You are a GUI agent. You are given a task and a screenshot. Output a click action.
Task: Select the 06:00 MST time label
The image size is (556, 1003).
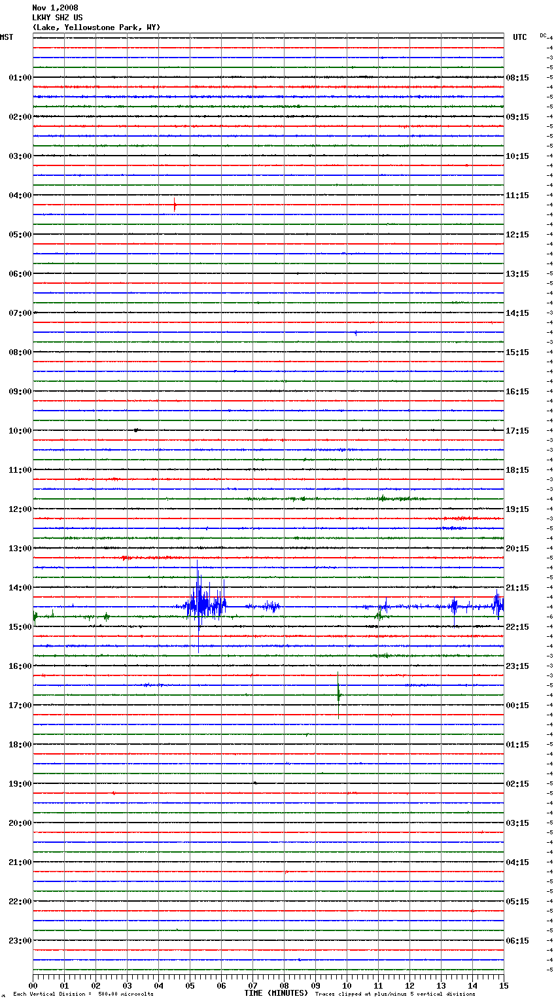point(20,274)
